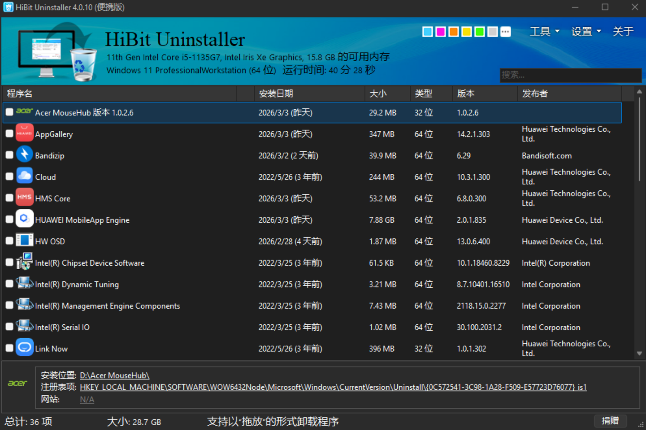Tick the Intel Dynamic Tuning checkbox

click(9, 283)
